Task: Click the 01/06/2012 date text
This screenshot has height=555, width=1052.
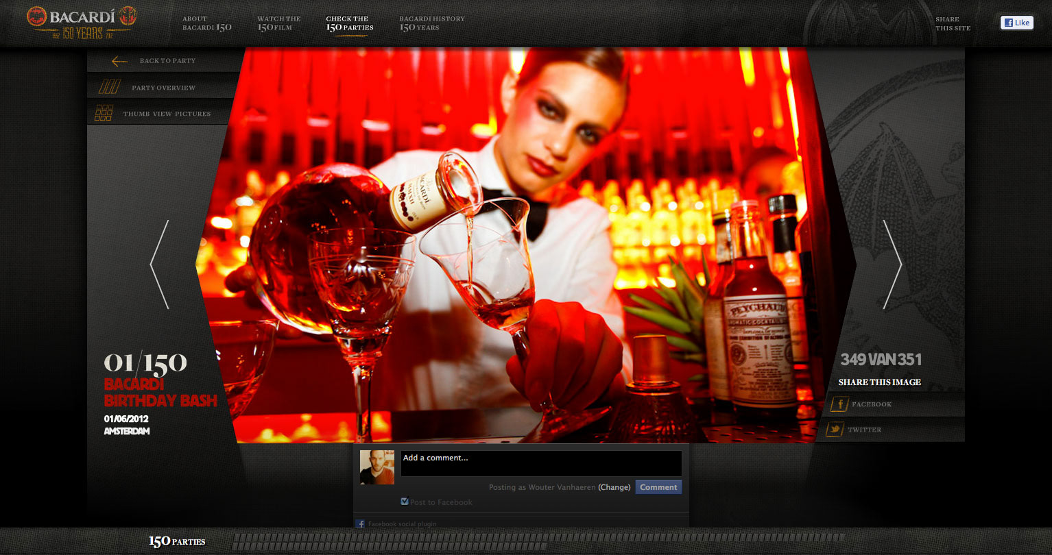Action: click(126, 419)
